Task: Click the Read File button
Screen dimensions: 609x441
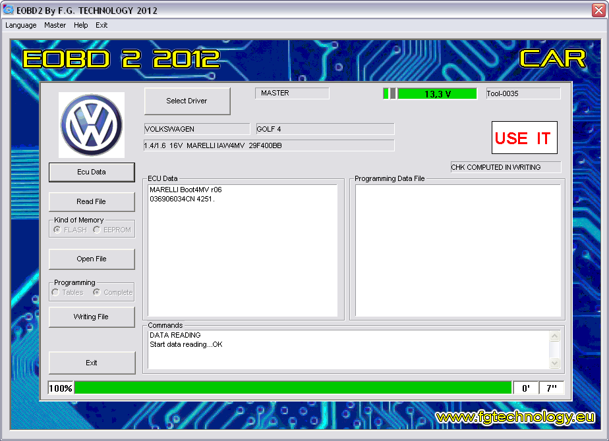Action: (x=92, y=201)
